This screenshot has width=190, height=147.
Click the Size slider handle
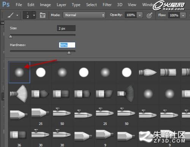pyautogui.click(x=11, y=37)
